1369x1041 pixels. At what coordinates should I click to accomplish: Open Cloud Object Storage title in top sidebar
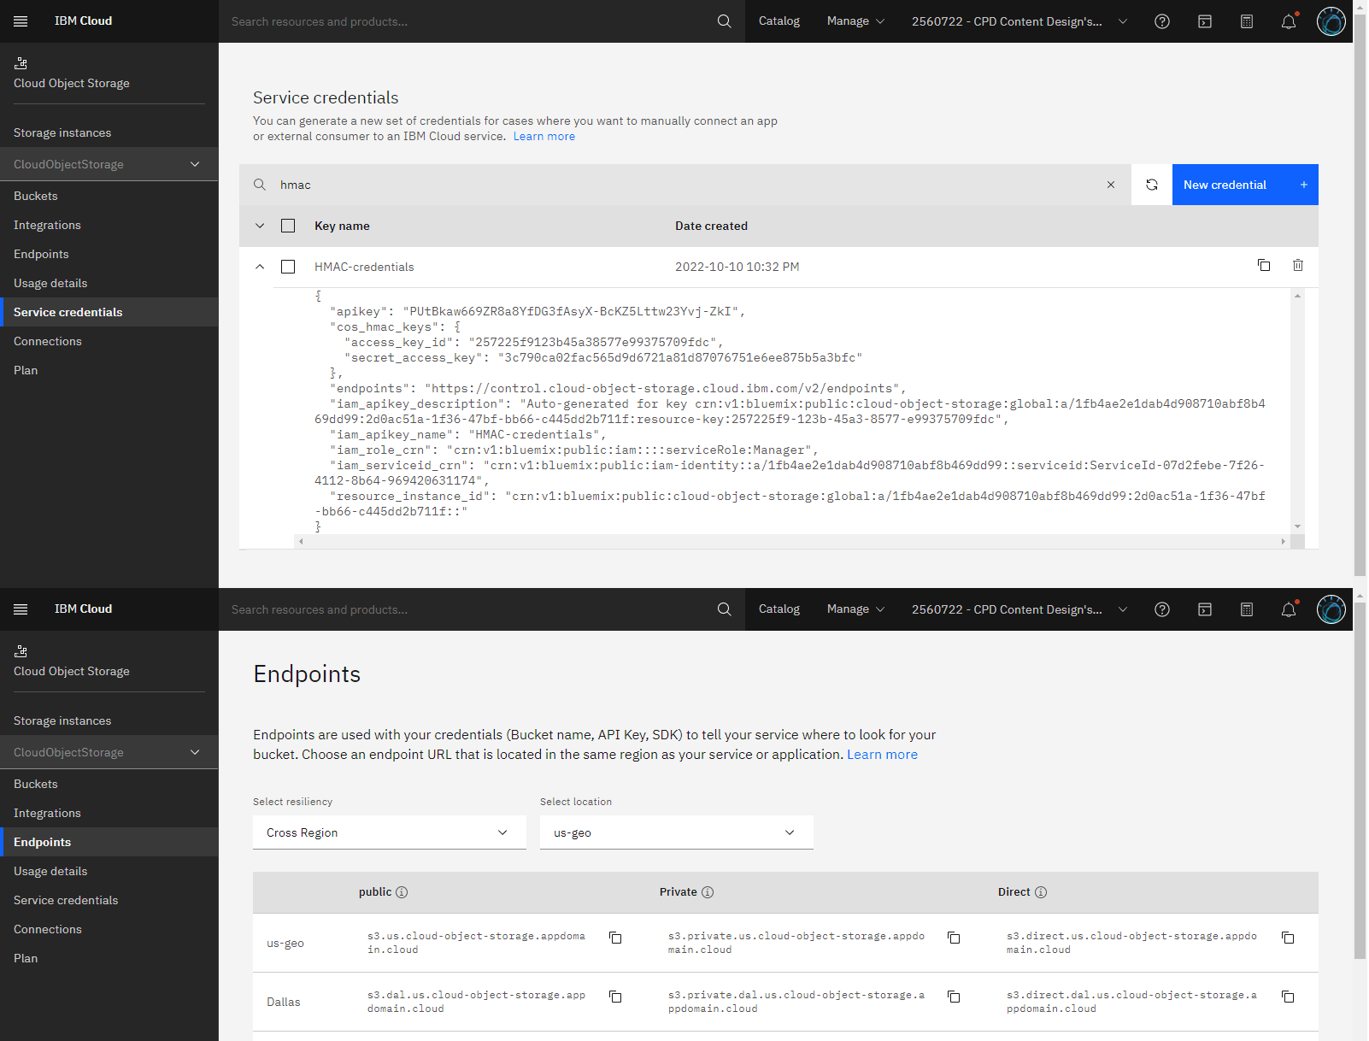point(72,83)
